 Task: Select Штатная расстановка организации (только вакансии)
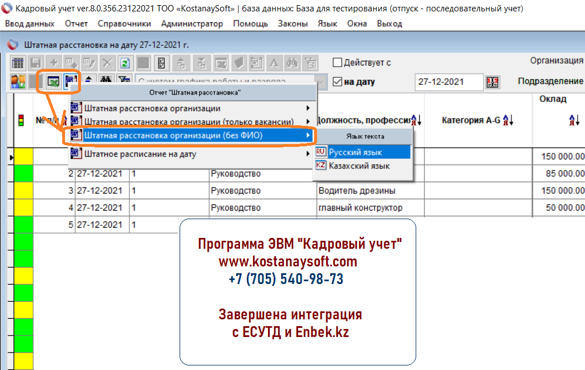(190, 121)
